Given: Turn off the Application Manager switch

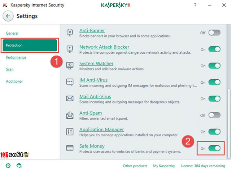Looking at the screenshot, I should coord(214,132).
